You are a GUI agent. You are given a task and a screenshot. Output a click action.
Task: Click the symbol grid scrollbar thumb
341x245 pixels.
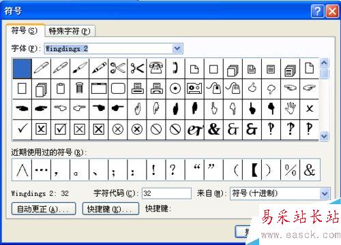coord(324,73)
